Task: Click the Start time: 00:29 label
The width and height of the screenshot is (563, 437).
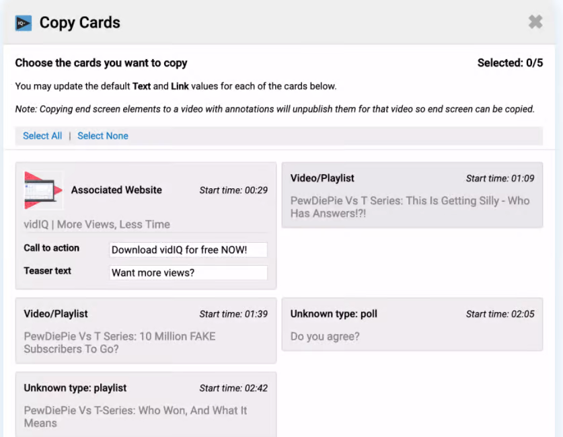Action: 233,190
